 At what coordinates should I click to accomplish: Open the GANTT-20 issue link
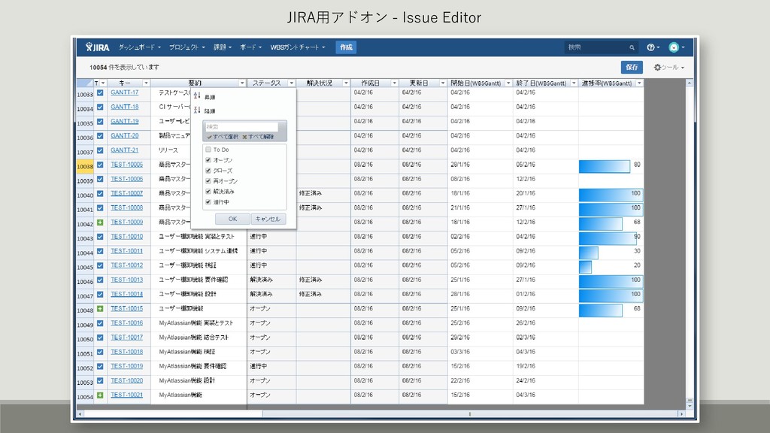(125, 135)
